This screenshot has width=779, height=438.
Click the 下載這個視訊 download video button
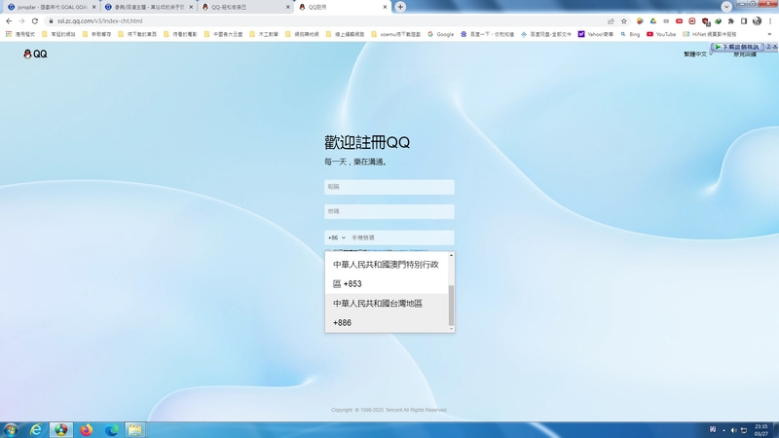[x=737, y=47]
